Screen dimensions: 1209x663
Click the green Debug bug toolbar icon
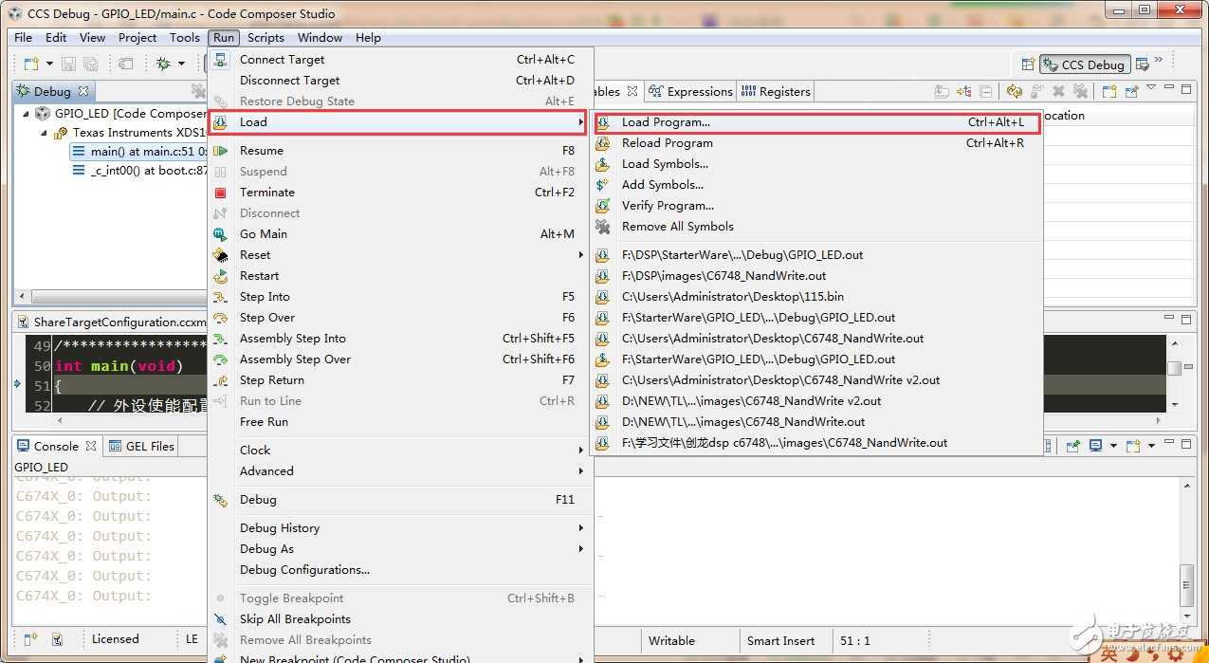[163, 64]
